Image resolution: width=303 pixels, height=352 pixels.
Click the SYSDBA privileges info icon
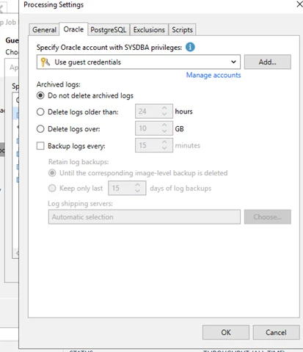(x=190, y=47)
